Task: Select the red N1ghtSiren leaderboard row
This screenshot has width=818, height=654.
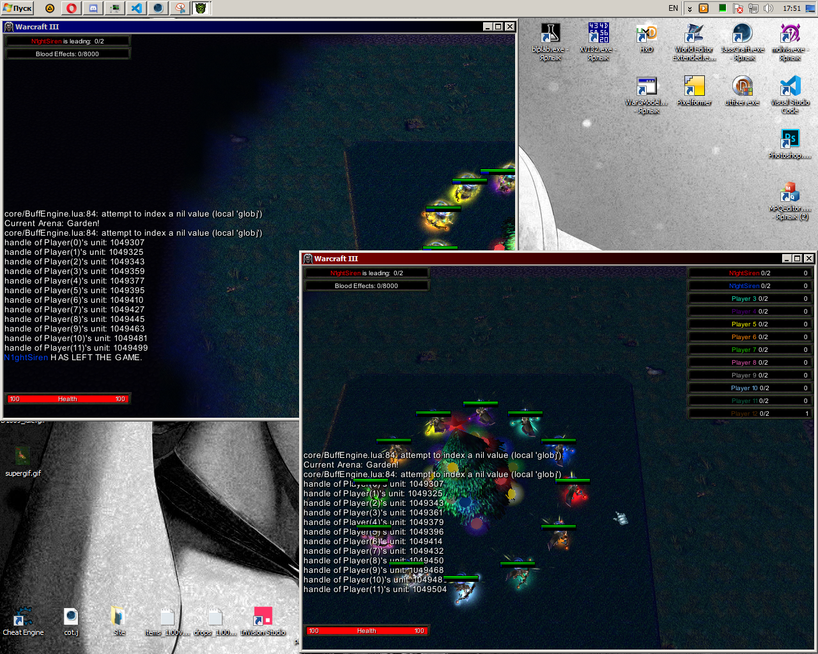Action: click(750, 273)
